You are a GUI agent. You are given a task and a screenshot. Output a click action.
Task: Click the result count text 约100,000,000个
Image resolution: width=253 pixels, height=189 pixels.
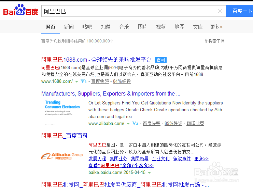(x=98, y=41)
